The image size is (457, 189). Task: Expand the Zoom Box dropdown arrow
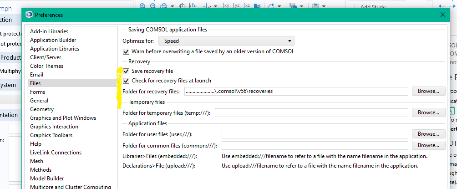(x=173, y=6)
